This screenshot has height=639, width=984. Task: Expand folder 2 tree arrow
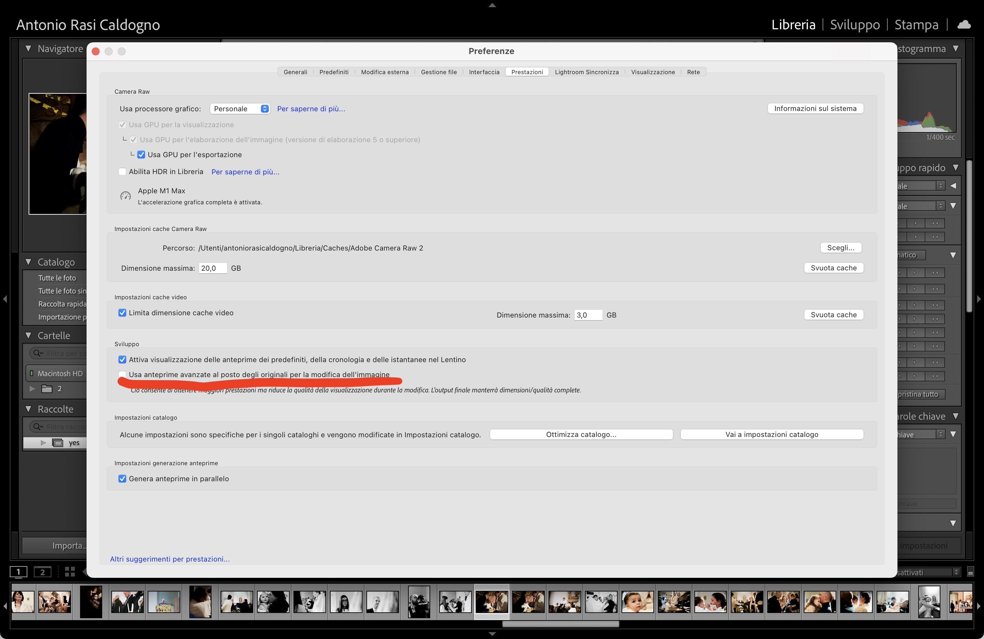coord(32,388)
